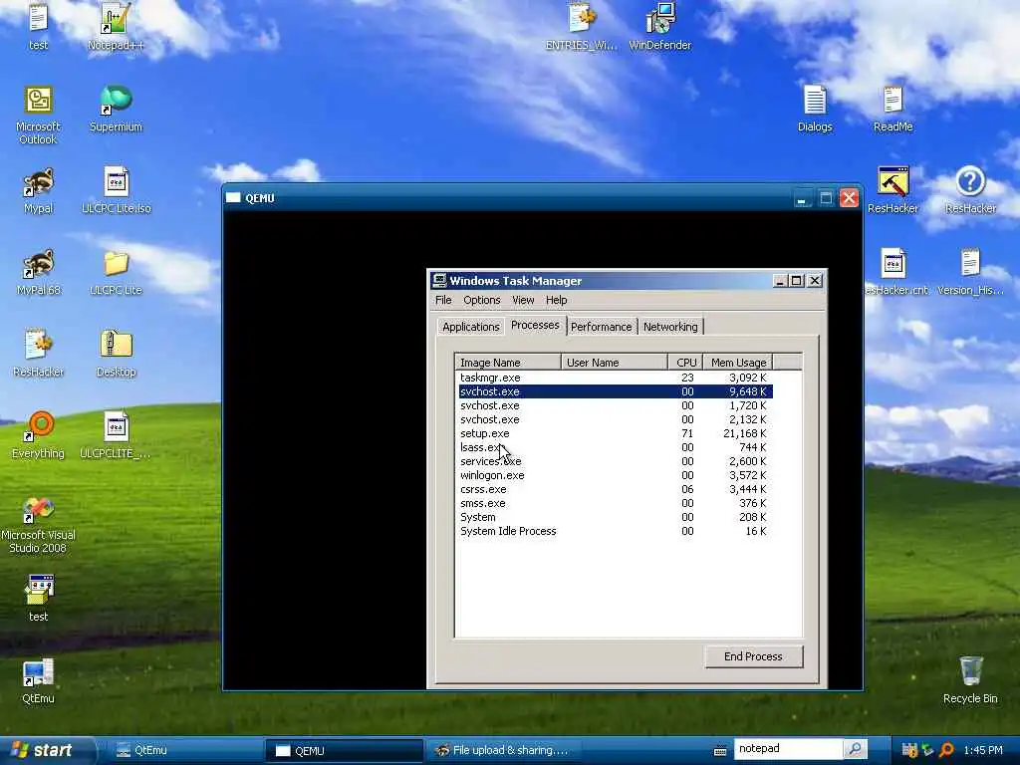Click the 1:45 PM taskbar clock
This screenshot has height=765, width=1020.
point(983,750)
